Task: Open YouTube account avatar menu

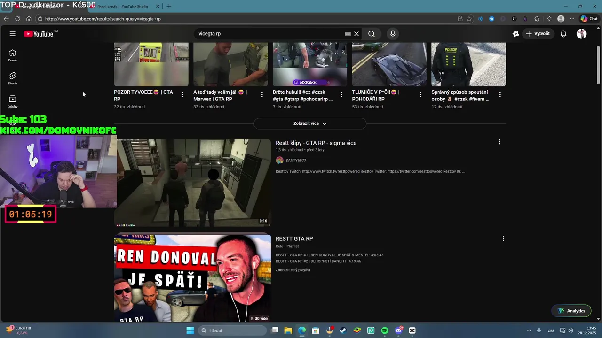Action: [x=582, y=34]
